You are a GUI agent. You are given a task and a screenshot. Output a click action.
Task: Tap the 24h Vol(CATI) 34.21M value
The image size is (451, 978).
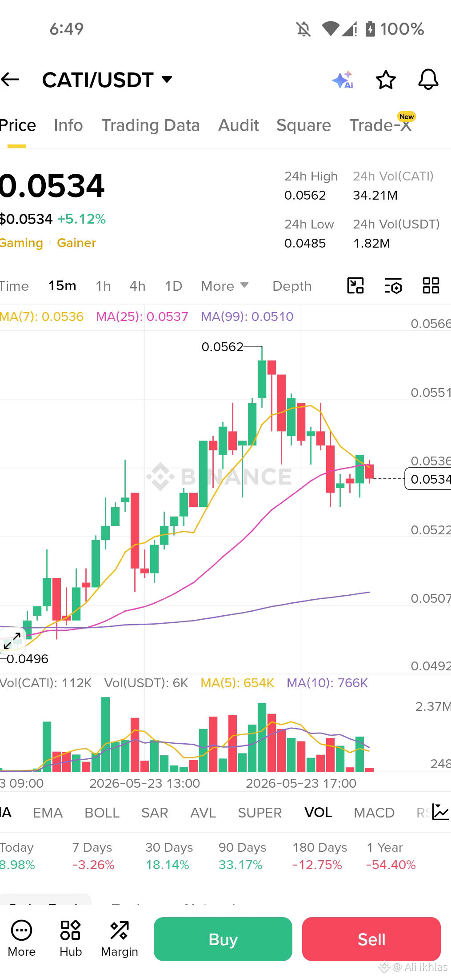[375, 195]
